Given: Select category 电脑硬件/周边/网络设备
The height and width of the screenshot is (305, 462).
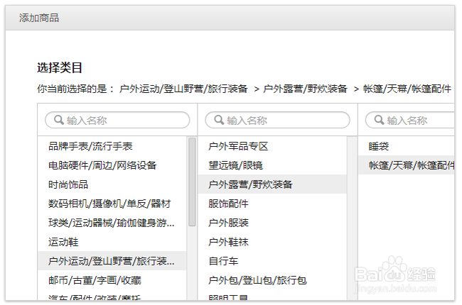Looking at the screenshot, I should click(x=112, y=165).
